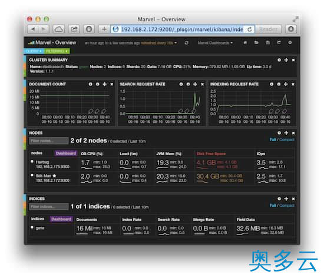This screenshot has height=278, width=324.
Task: Sort indices by Field Data column
Action: pos(246,220)
